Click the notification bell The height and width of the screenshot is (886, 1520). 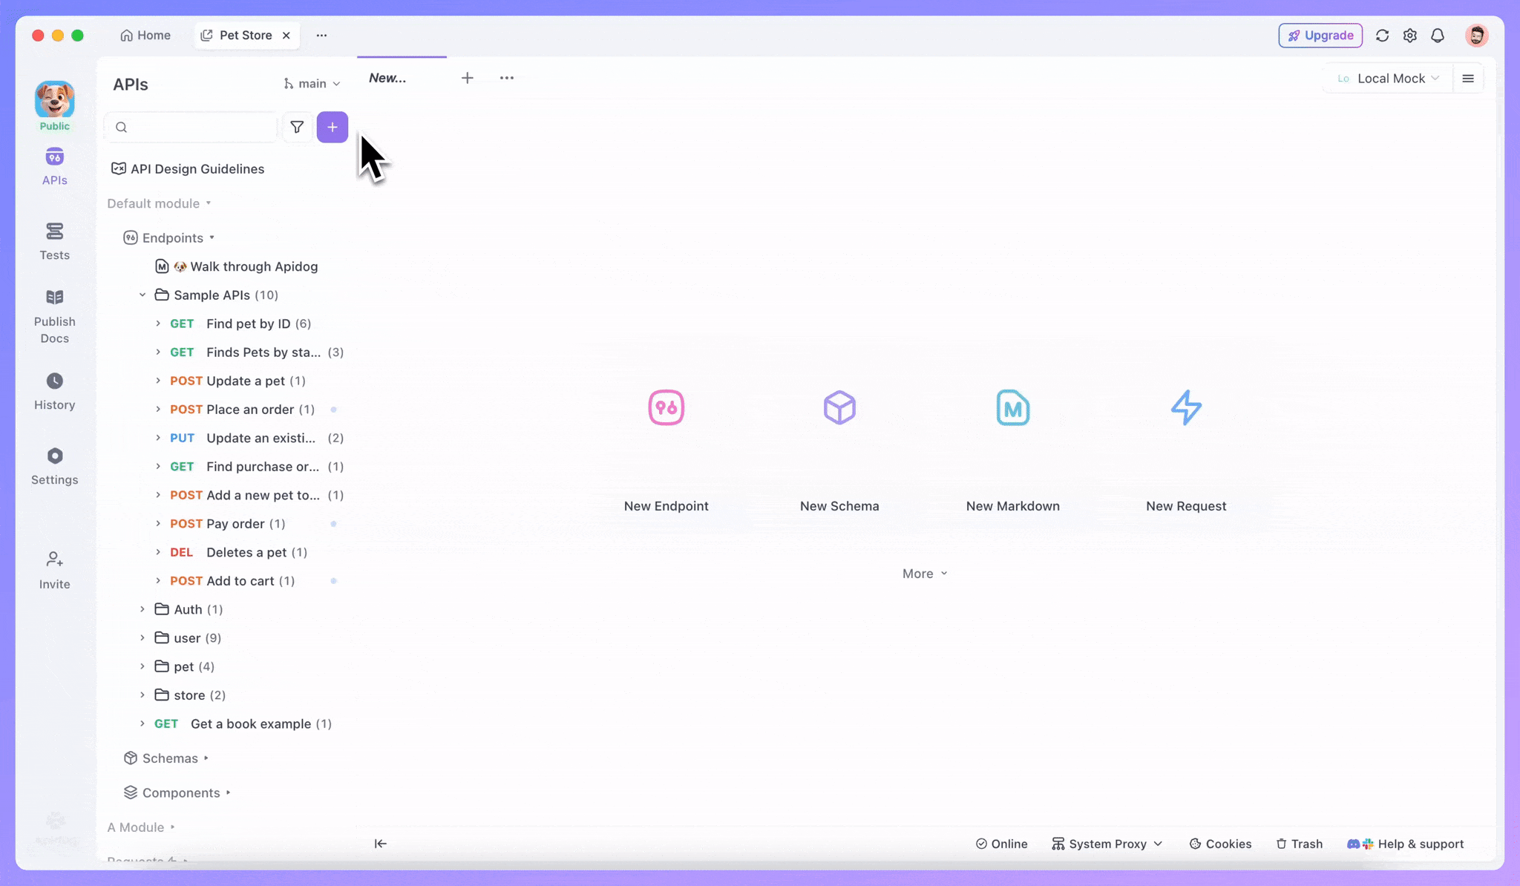(1437, 35)
